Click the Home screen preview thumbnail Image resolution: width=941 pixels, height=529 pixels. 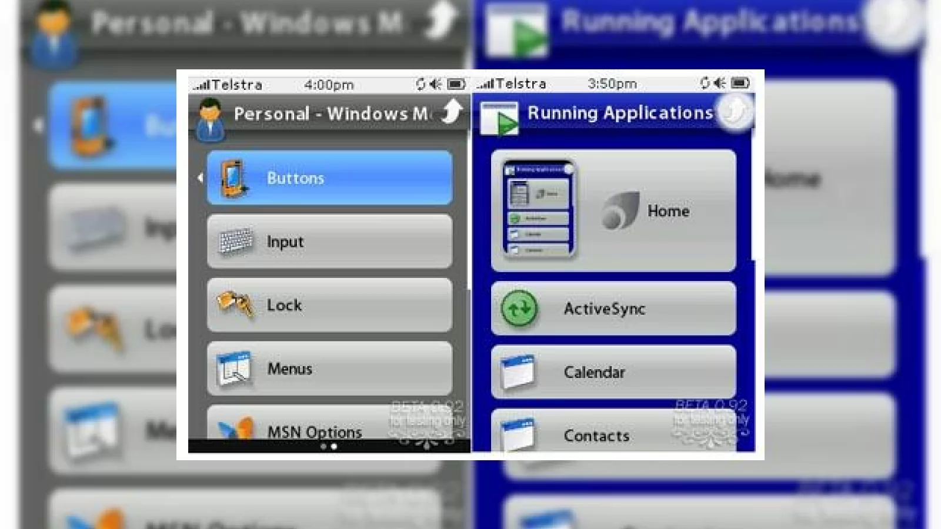coord(539,209)
